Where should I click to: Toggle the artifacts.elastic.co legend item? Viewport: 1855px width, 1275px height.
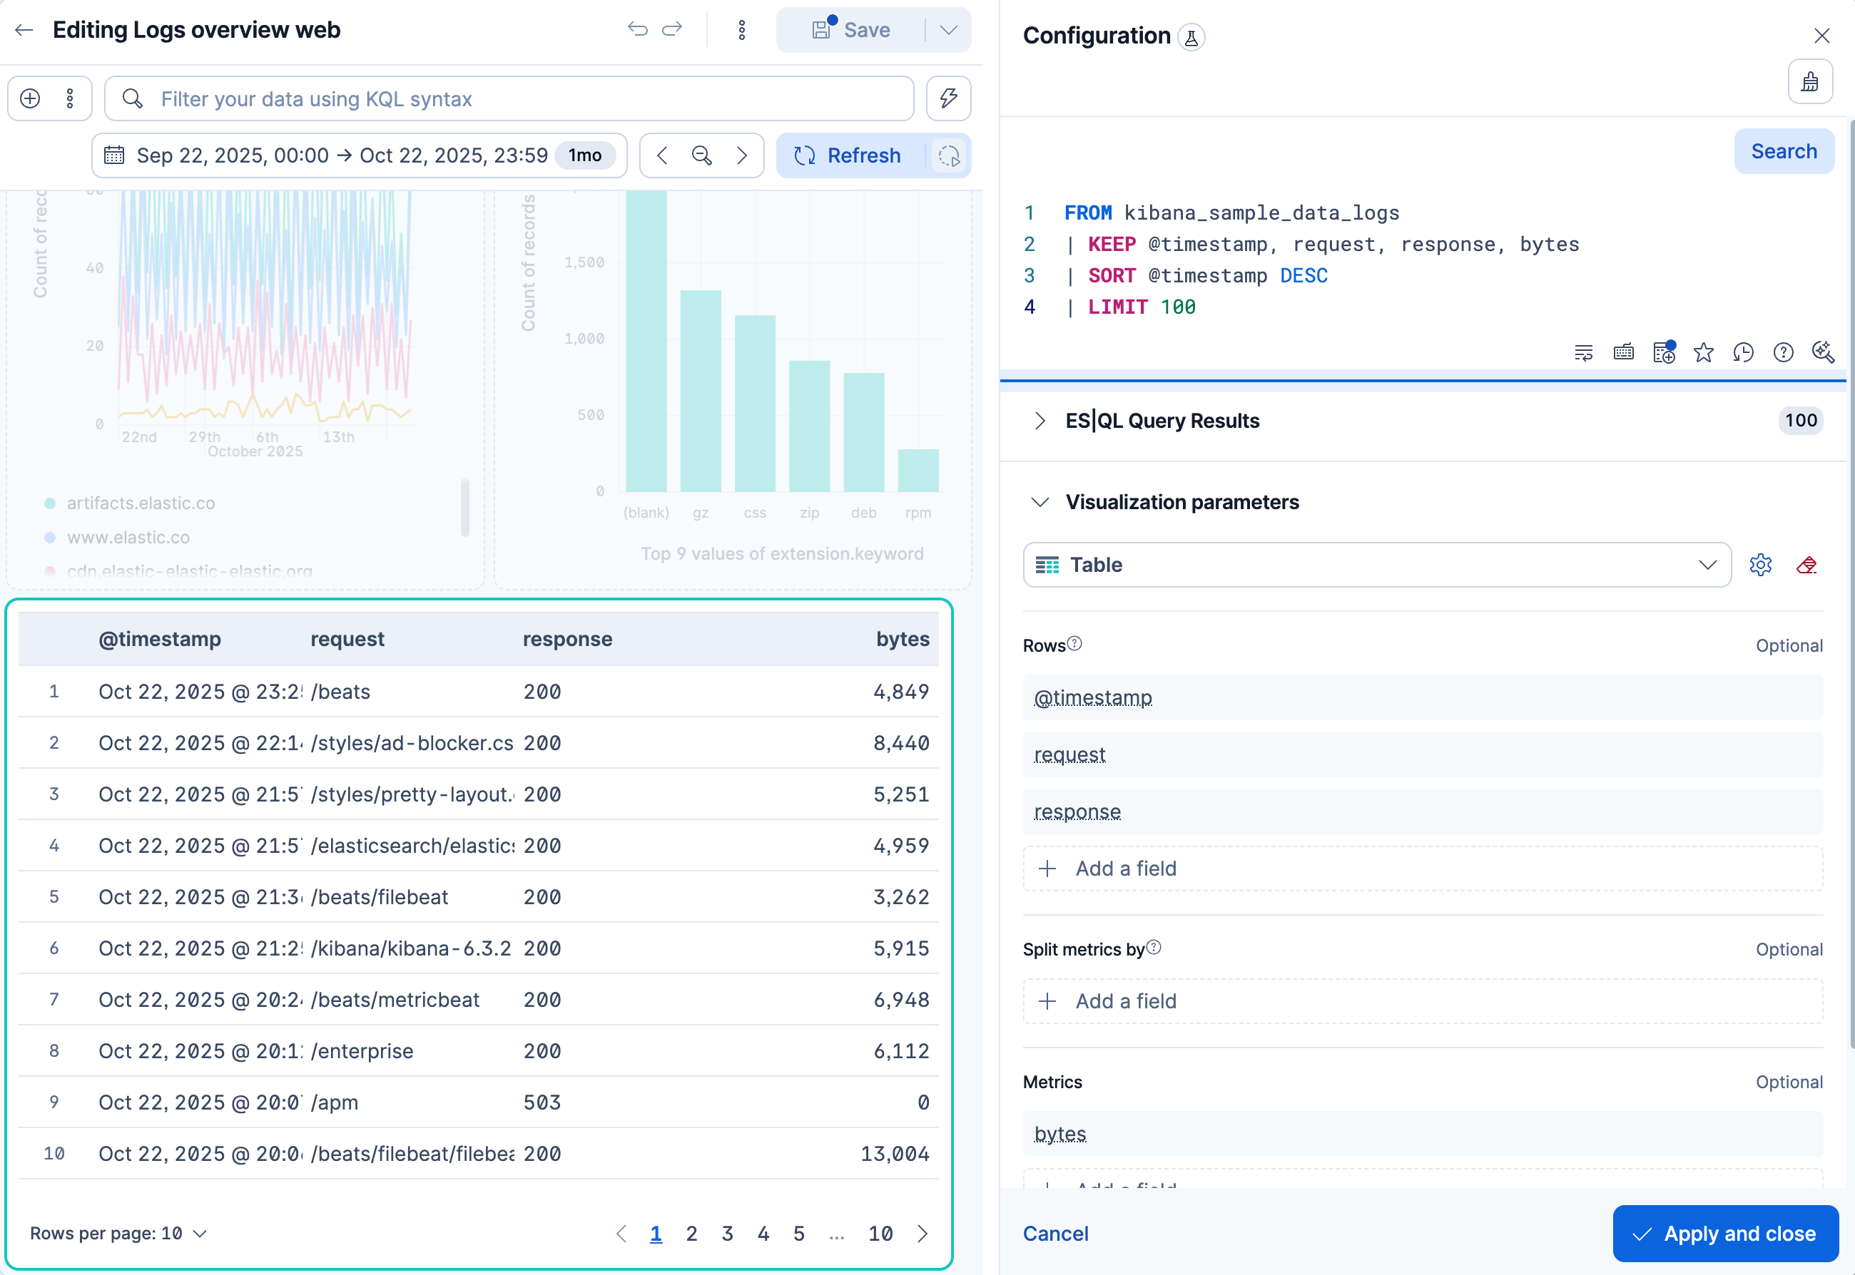coord(141,503)
